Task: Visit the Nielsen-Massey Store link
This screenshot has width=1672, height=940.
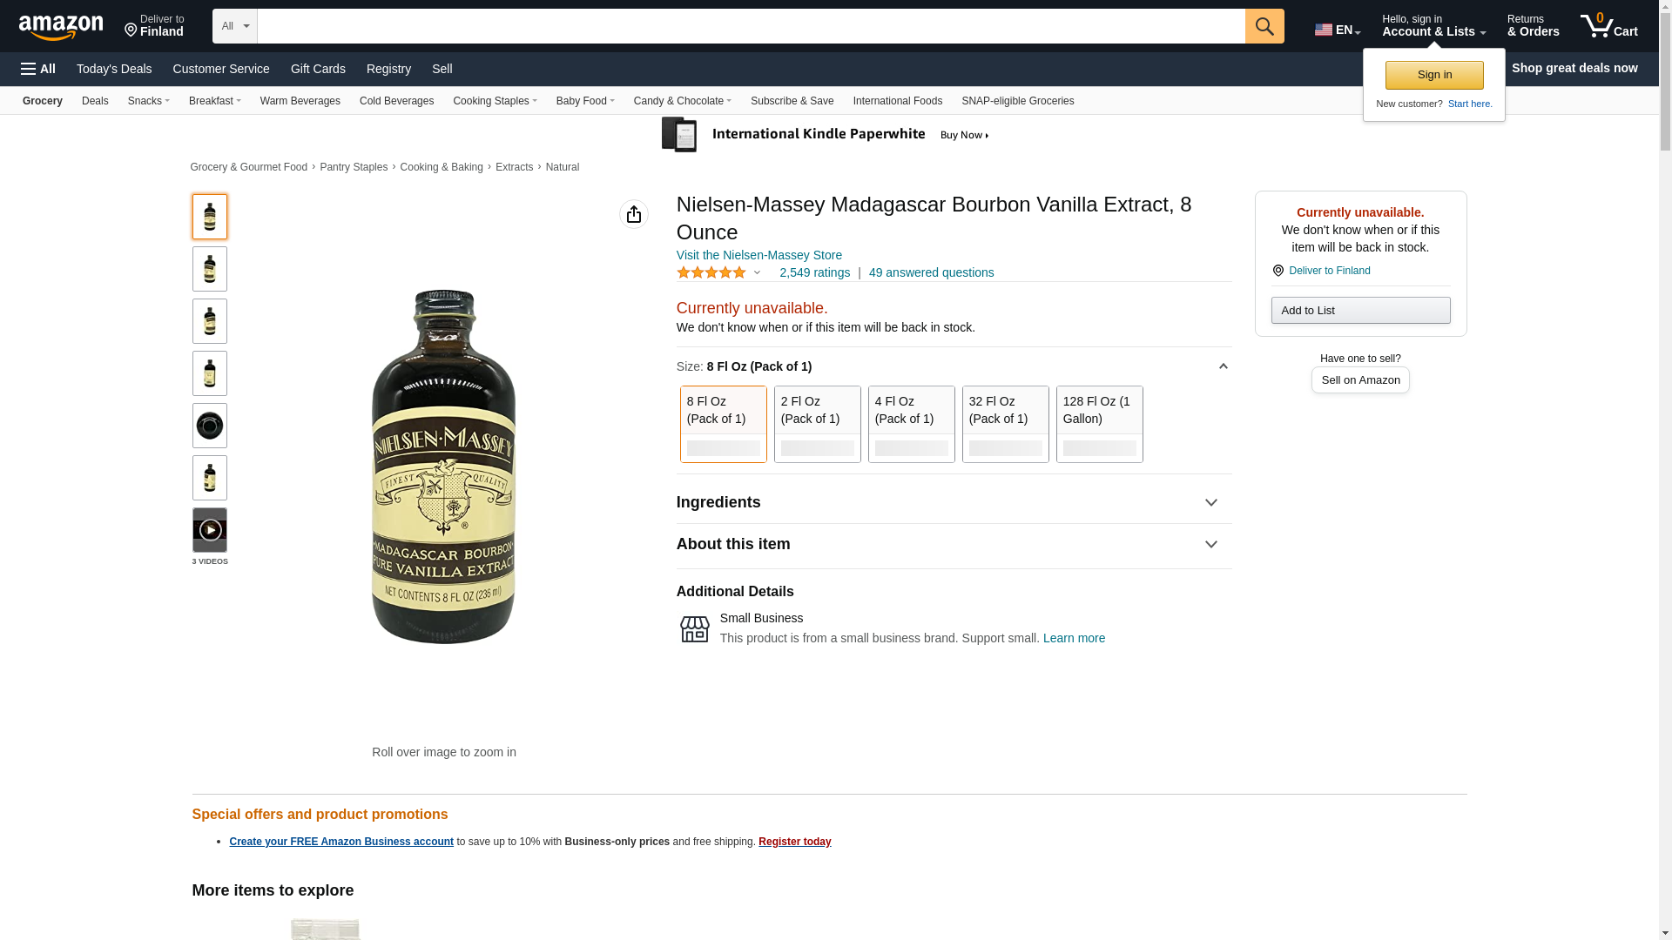Action: click(x=758, y=255)
